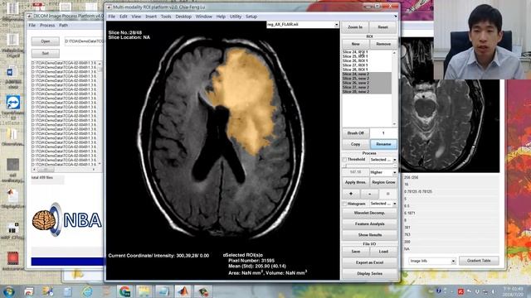
Task: Open Histogram's Selected dropdown
Action: pyautogui.click(x=383, y=204)
